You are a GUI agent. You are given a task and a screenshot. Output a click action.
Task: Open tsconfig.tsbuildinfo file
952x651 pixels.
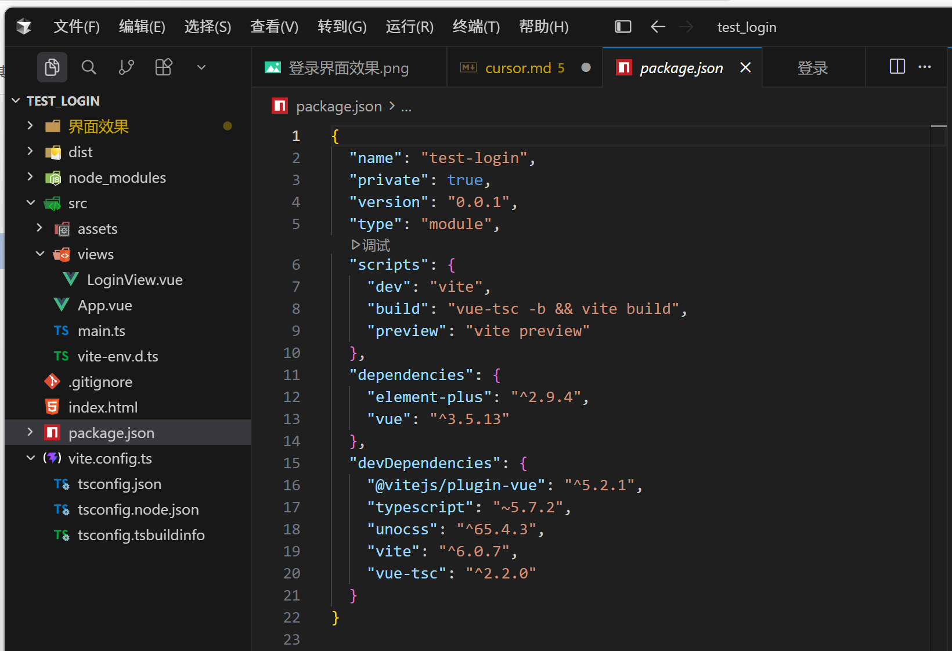click(x=141, y=535)
